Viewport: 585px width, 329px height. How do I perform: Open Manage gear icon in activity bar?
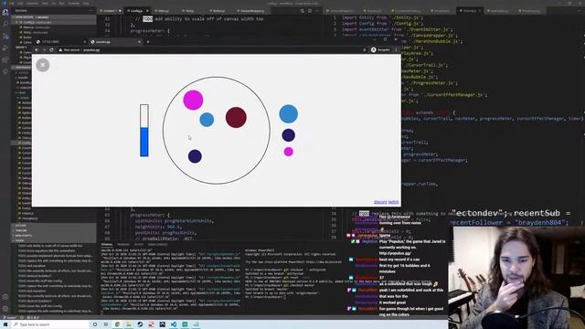pyautogui.click(x=5, y=309)
